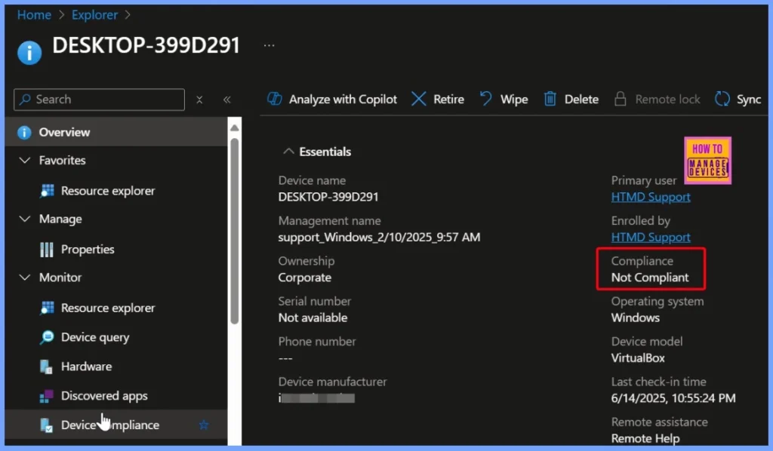Click the Windows operating system value
Viewport: 773px width, 451px height.
[x=636, y=318]
